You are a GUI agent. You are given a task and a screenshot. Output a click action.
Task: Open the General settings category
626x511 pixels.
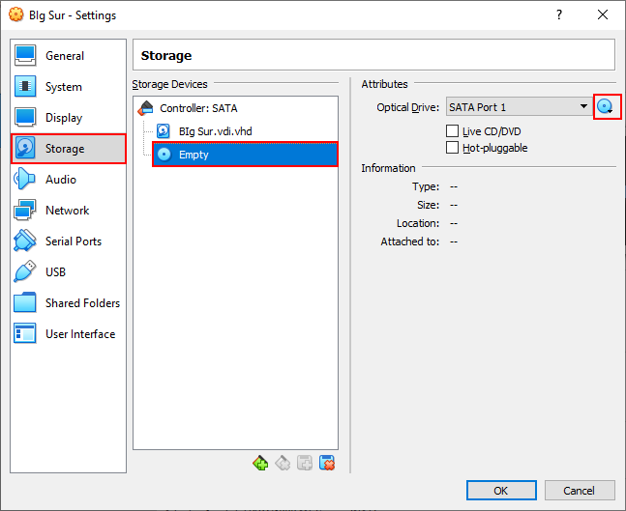64,56
